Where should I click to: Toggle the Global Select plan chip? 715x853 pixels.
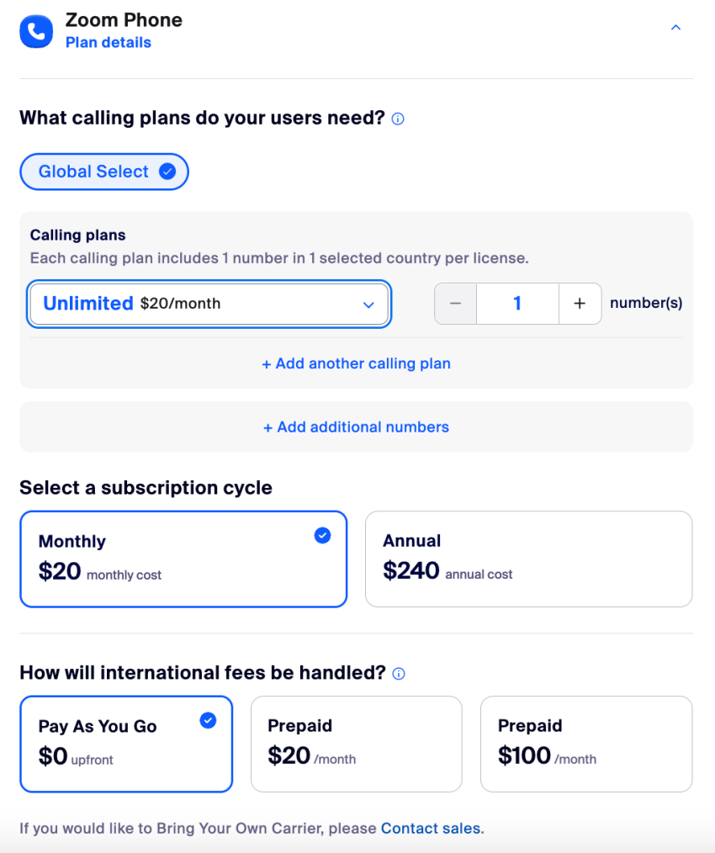click(x=104, y=172)
